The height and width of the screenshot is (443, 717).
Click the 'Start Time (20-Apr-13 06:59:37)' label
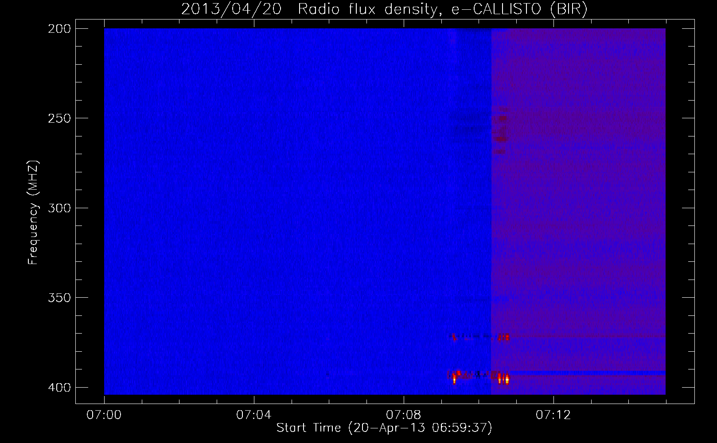click(384, 428)
